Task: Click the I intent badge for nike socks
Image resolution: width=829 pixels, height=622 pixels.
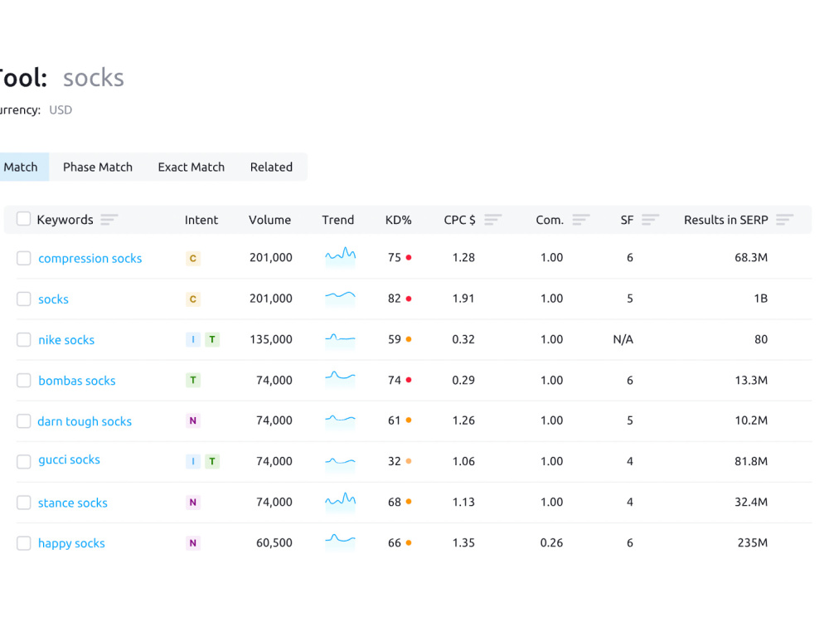Action: 193,339
